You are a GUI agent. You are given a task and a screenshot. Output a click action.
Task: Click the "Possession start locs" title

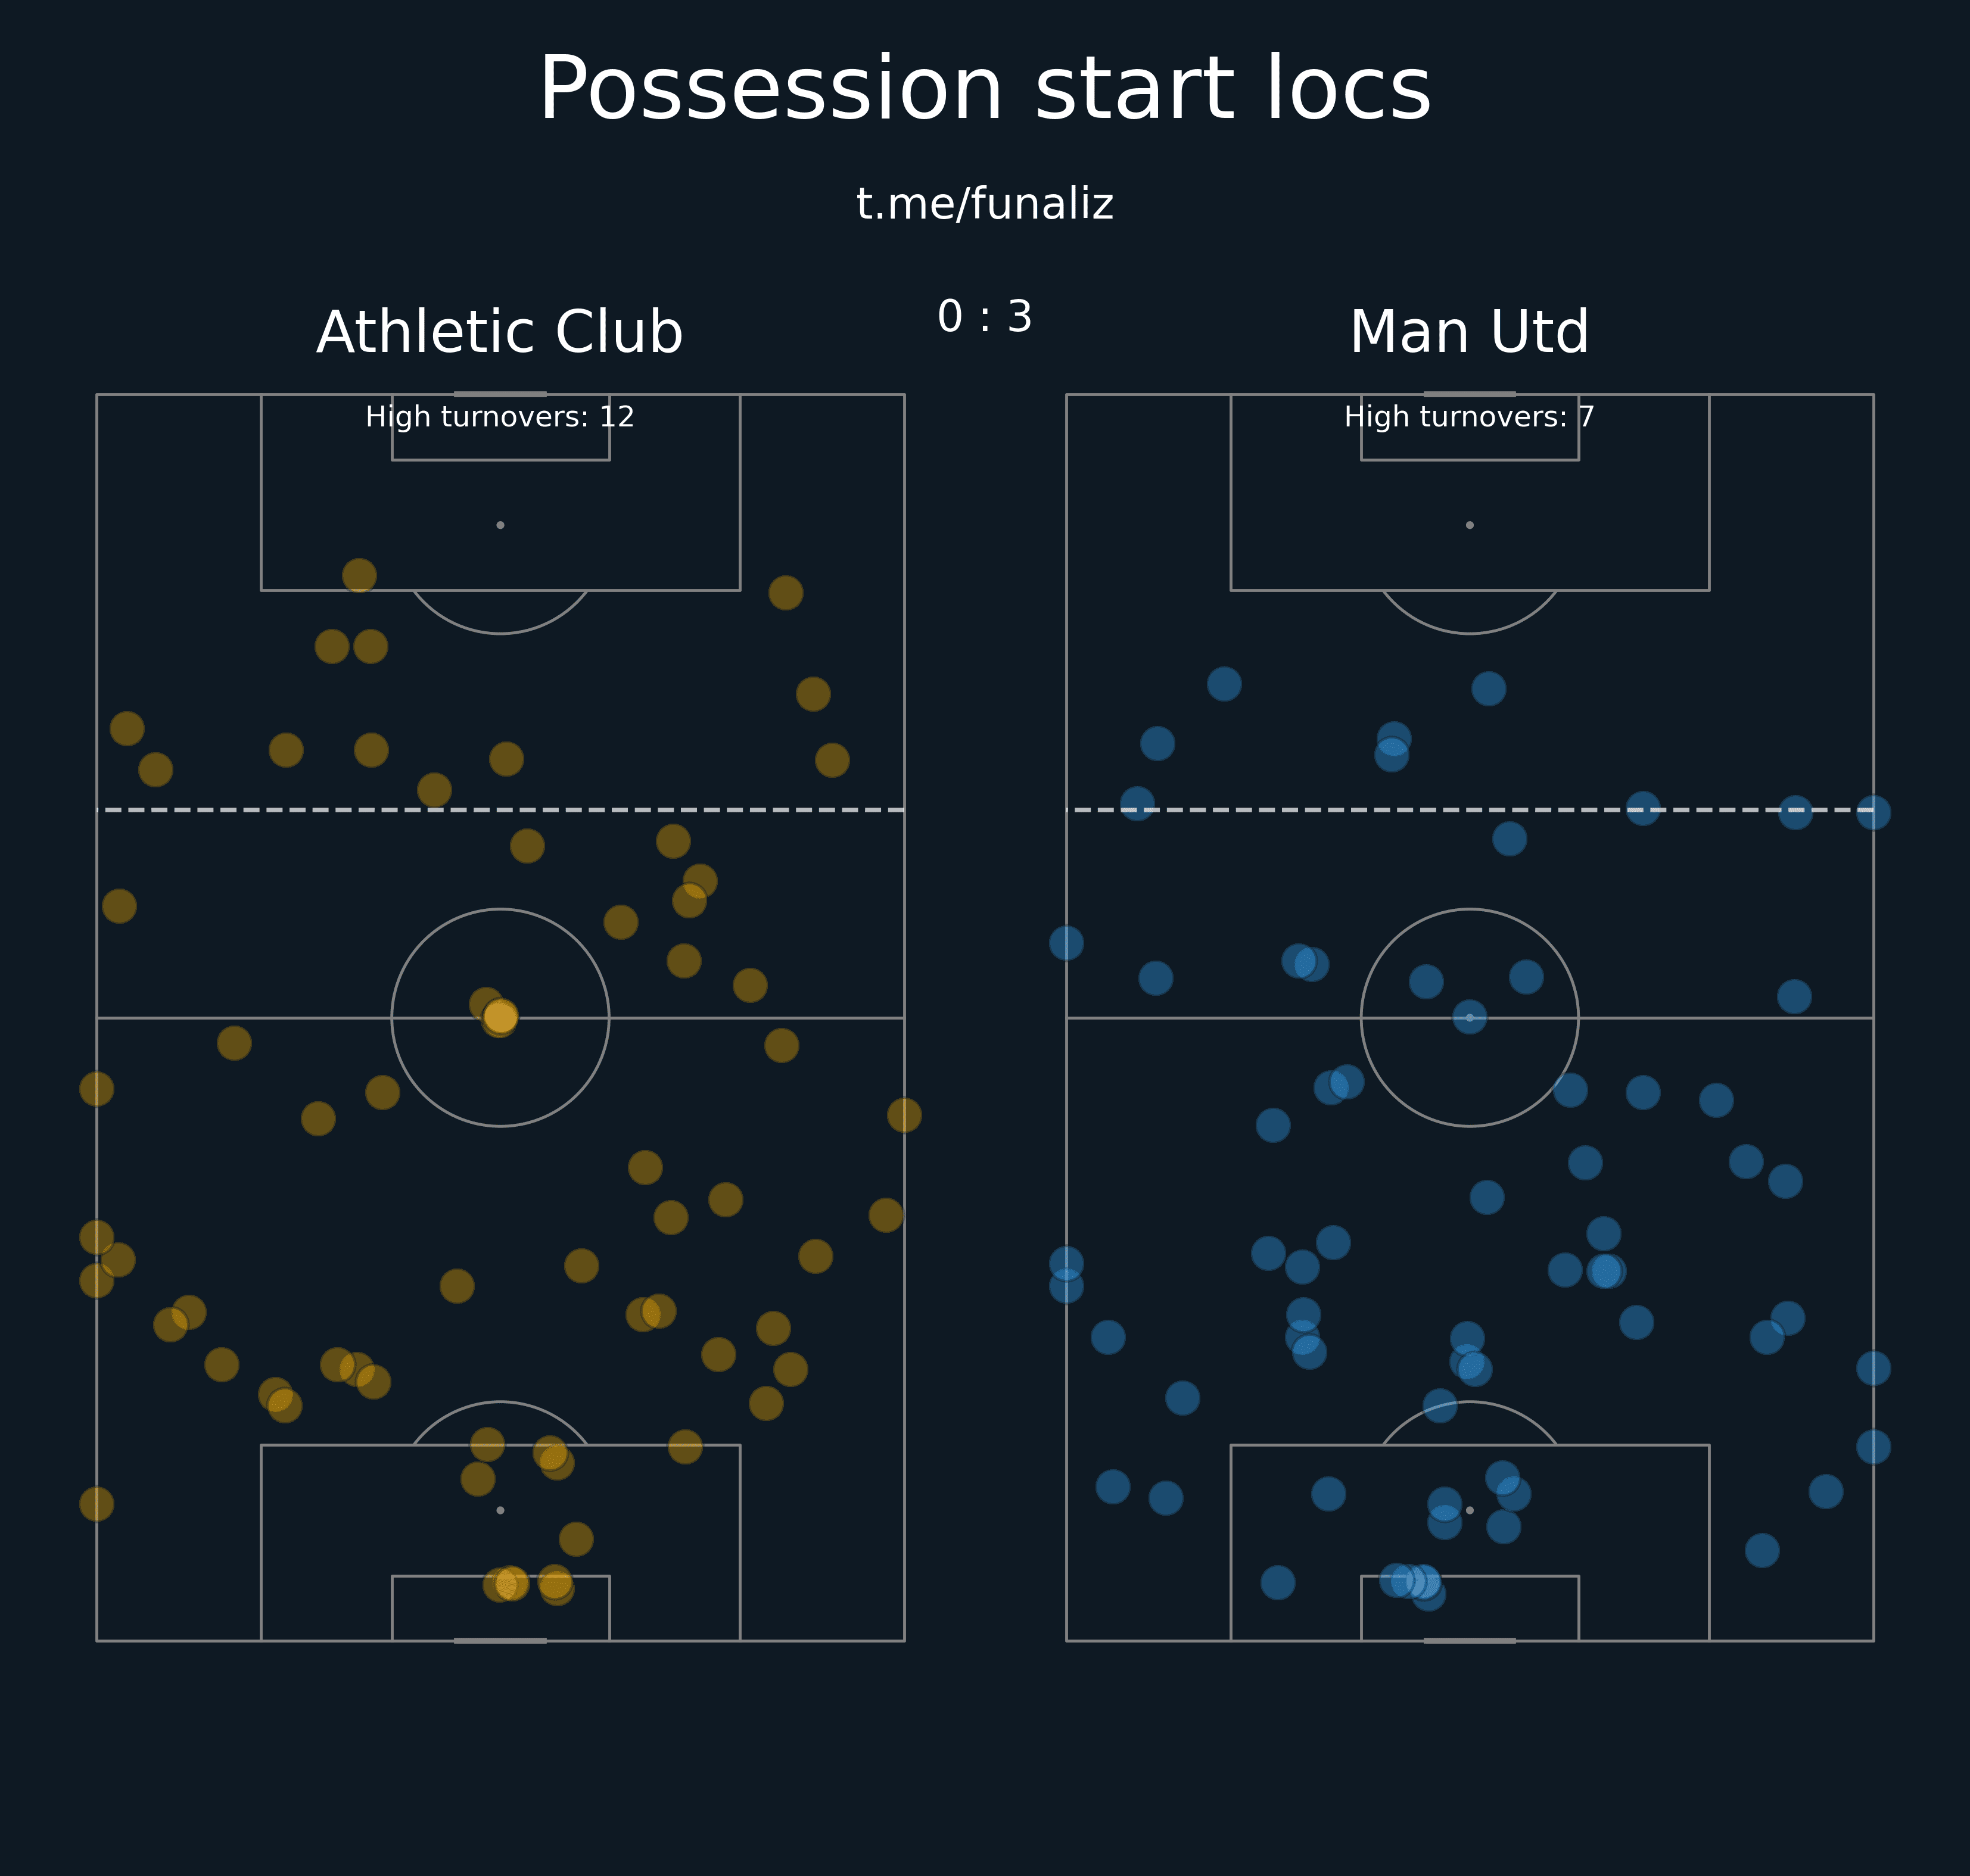coord(984,90)
